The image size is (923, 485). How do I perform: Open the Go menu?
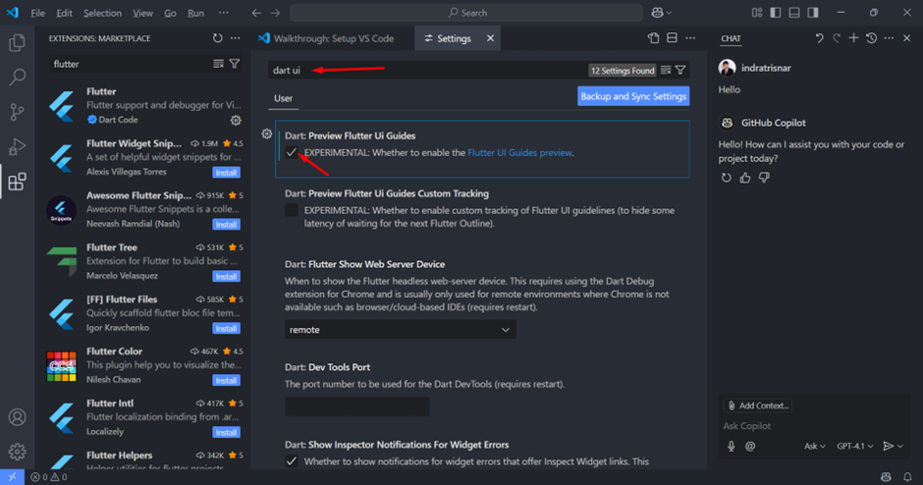tap(170, 13)
